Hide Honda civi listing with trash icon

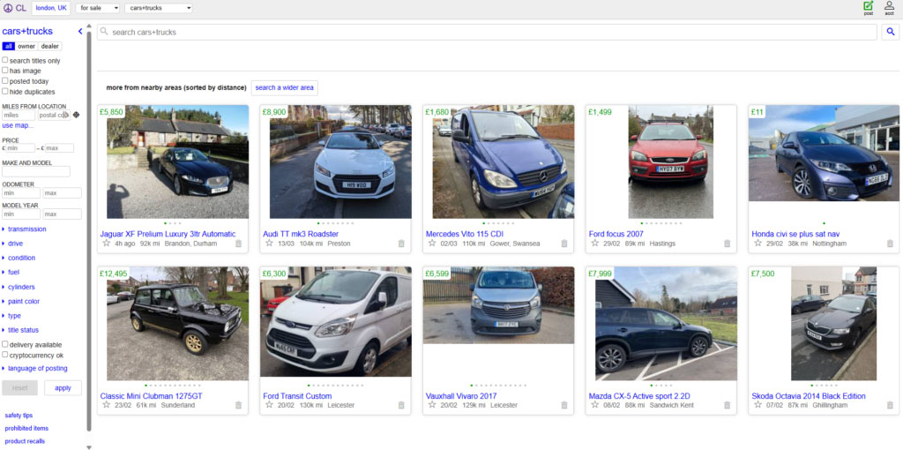pyautogui.click(x=890, y=244)
